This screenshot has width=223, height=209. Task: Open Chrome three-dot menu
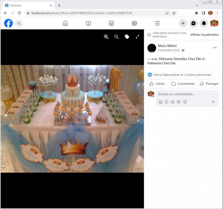pos(217,13)
